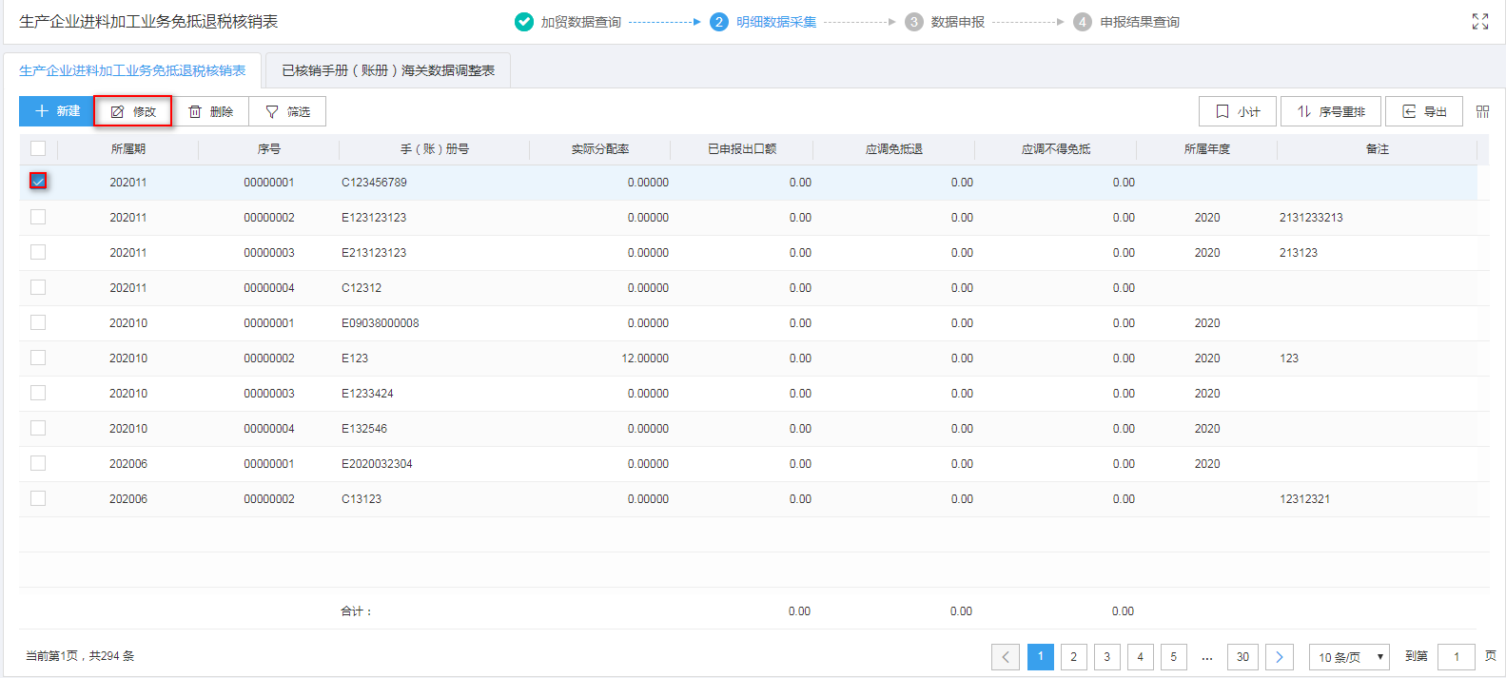
Task: Jump to page 30
Action: pyautogui.click(x=1242, y=657)
